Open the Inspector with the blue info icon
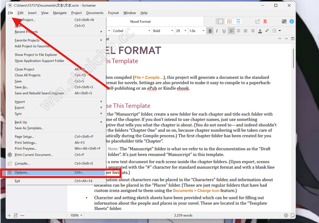 291,21
